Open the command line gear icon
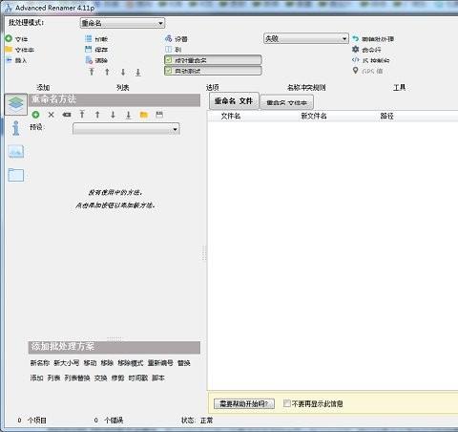This screenshot has width=458, height=432. pyautogui.click(x=356, y=50)
